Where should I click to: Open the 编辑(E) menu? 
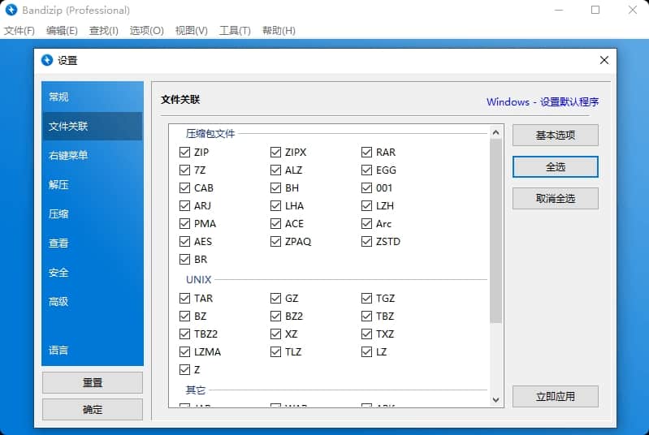coord(62,31)
